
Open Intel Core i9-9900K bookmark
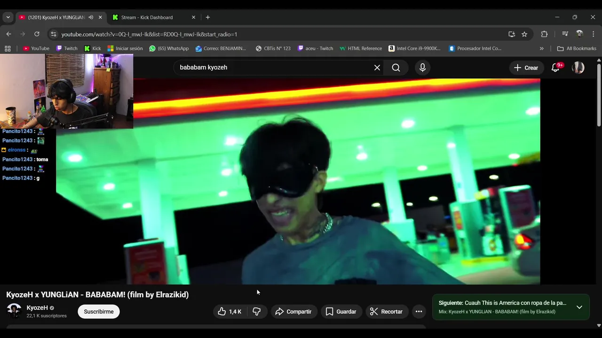click(415, 48)
